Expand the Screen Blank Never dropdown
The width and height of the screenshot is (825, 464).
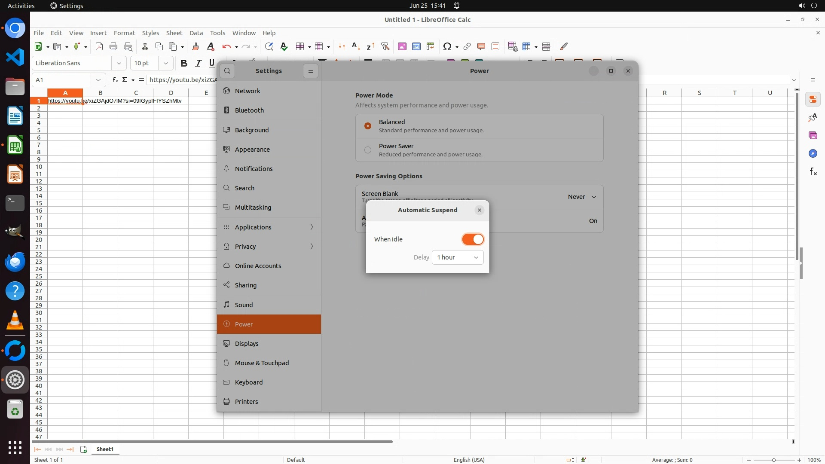[582, 197]
